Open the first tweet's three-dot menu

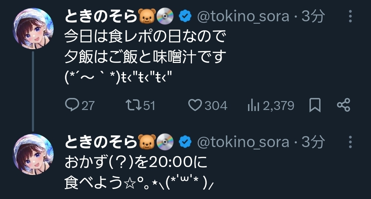[x=350, y=16]
